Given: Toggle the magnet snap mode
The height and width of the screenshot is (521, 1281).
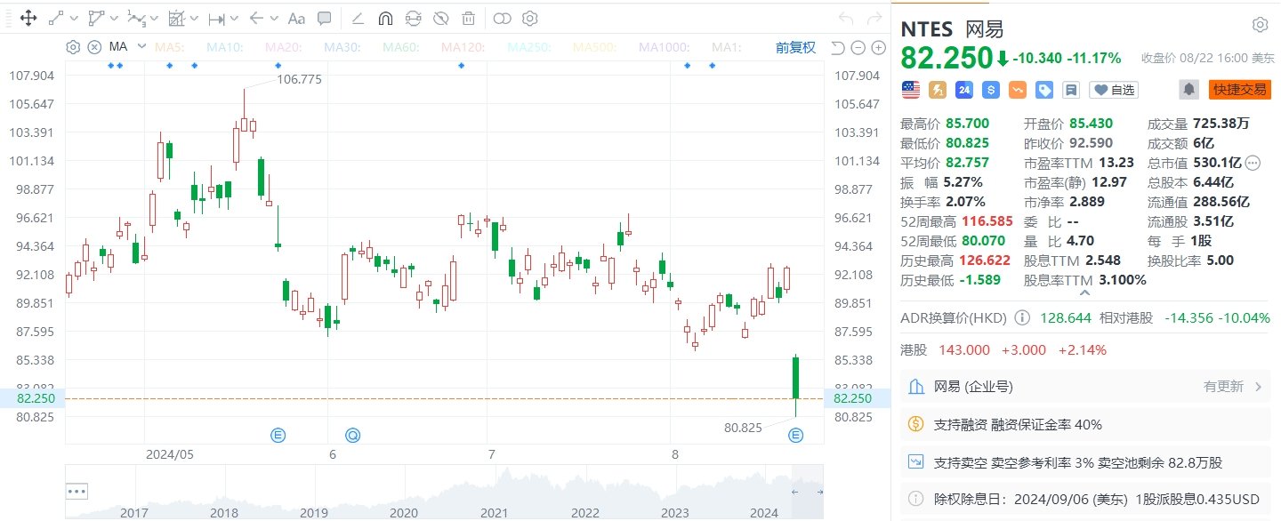Looking at the screenshot, I should click(x=385, y=18).
